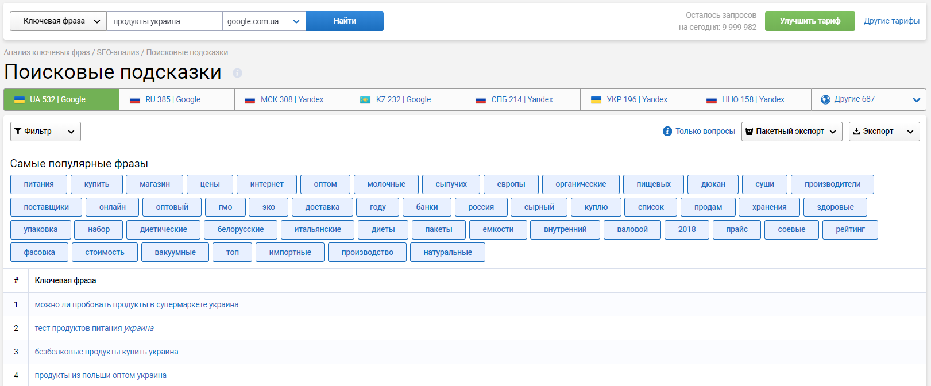Open the Ключевая фраза search type dropdown

(x=58, y=21)
